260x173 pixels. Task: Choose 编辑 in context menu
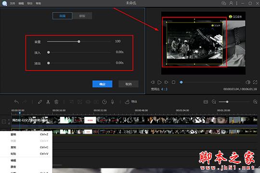(x=26, y=161)
